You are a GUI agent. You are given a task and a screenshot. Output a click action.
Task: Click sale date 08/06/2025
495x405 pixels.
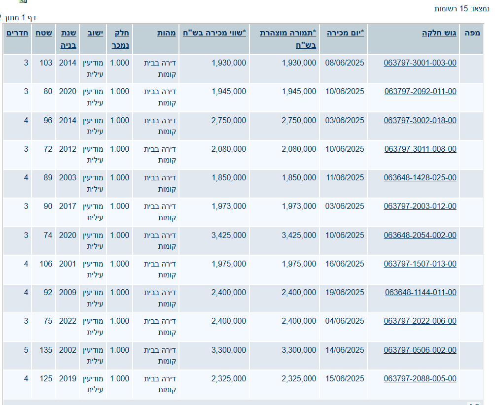tap(345, 63)
